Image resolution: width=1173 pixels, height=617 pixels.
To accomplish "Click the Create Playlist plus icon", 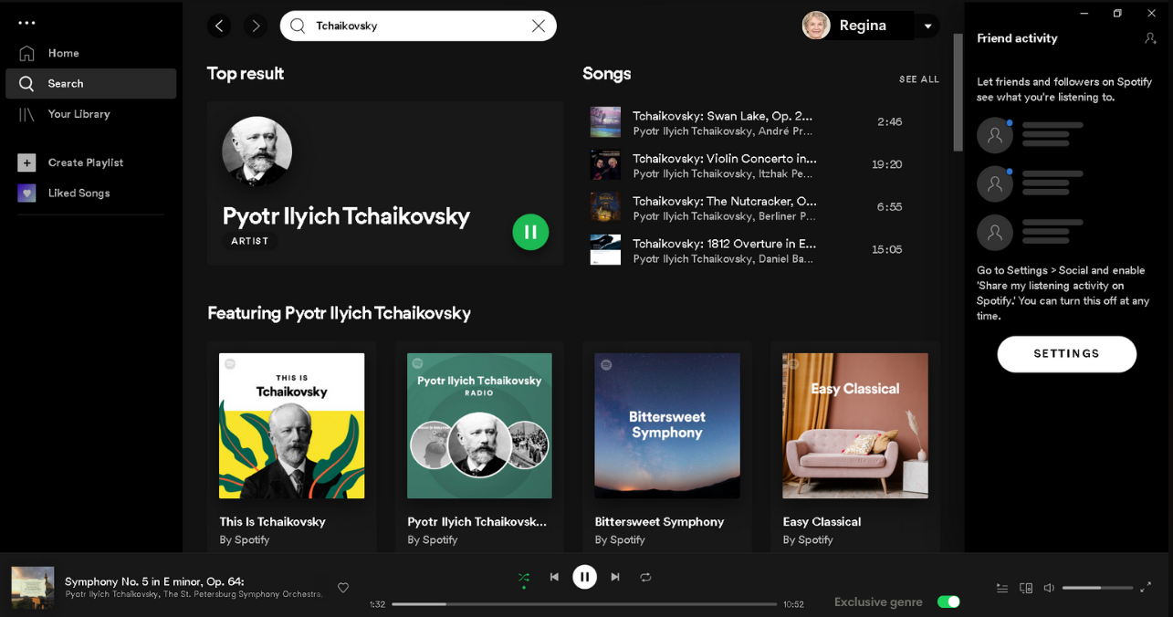I will coord(26,162).
